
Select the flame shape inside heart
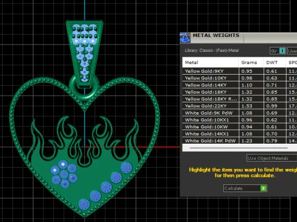(85, 165)
